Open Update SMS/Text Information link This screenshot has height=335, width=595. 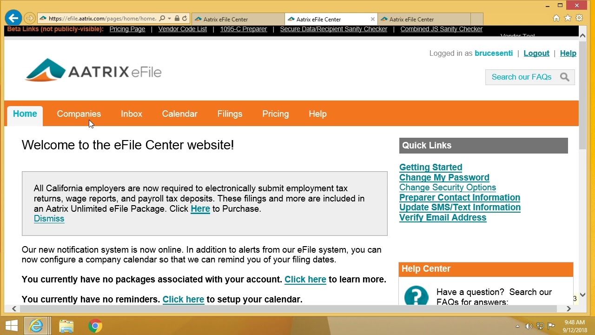point(460,208)
